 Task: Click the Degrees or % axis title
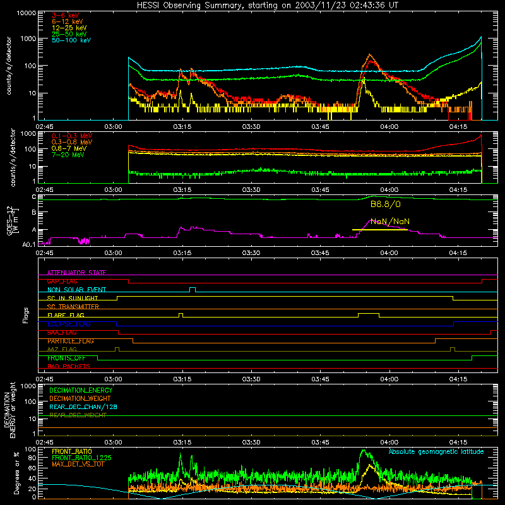pos(16,473)
